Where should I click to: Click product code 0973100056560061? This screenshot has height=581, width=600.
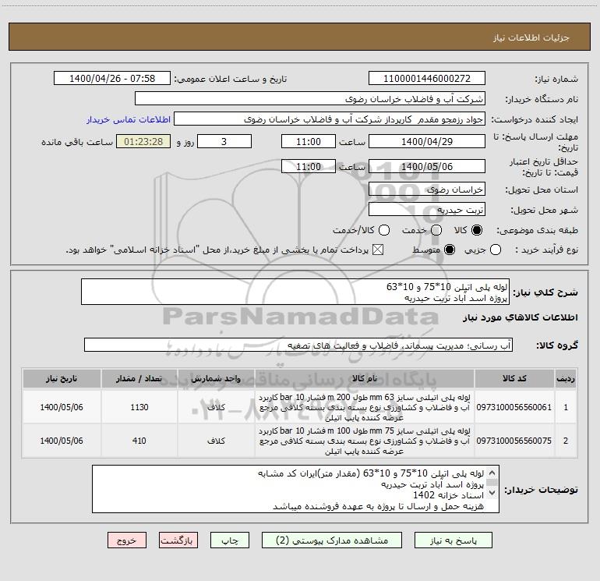click(514, 408)
